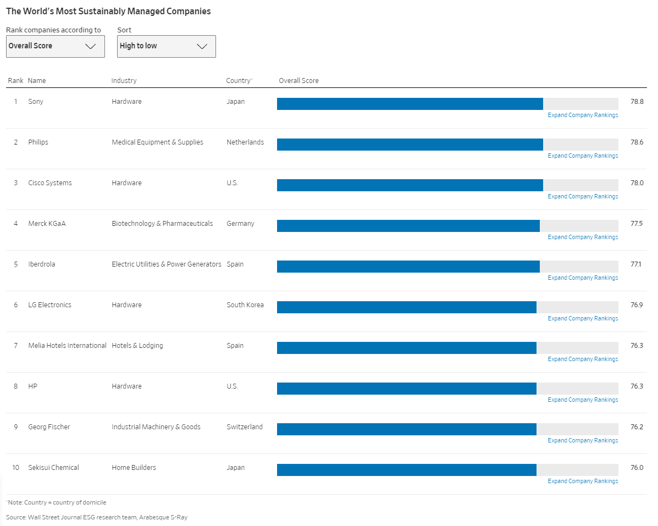Click the South Korea country cell
The height and width of the screenshot is (526, 658).
coord(245,305)
